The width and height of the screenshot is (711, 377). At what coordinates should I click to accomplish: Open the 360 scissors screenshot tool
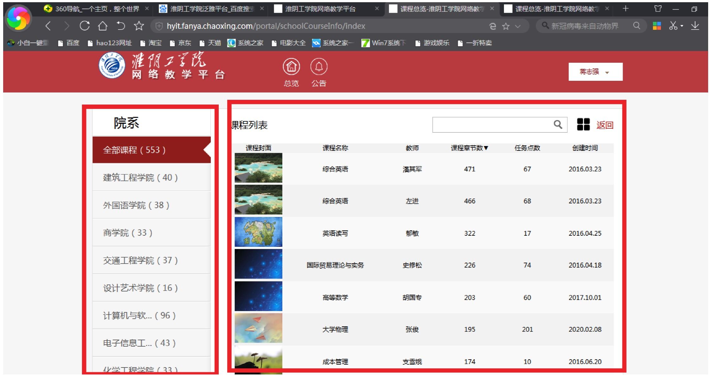[x=673, y=26]
